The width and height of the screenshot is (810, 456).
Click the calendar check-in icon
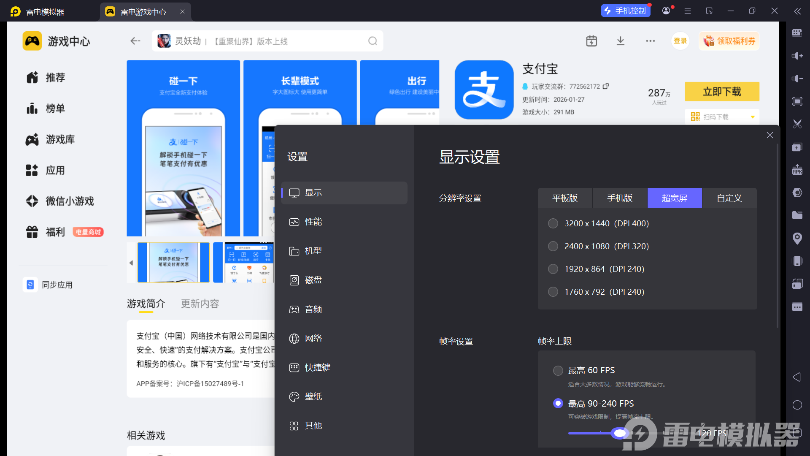591,41
